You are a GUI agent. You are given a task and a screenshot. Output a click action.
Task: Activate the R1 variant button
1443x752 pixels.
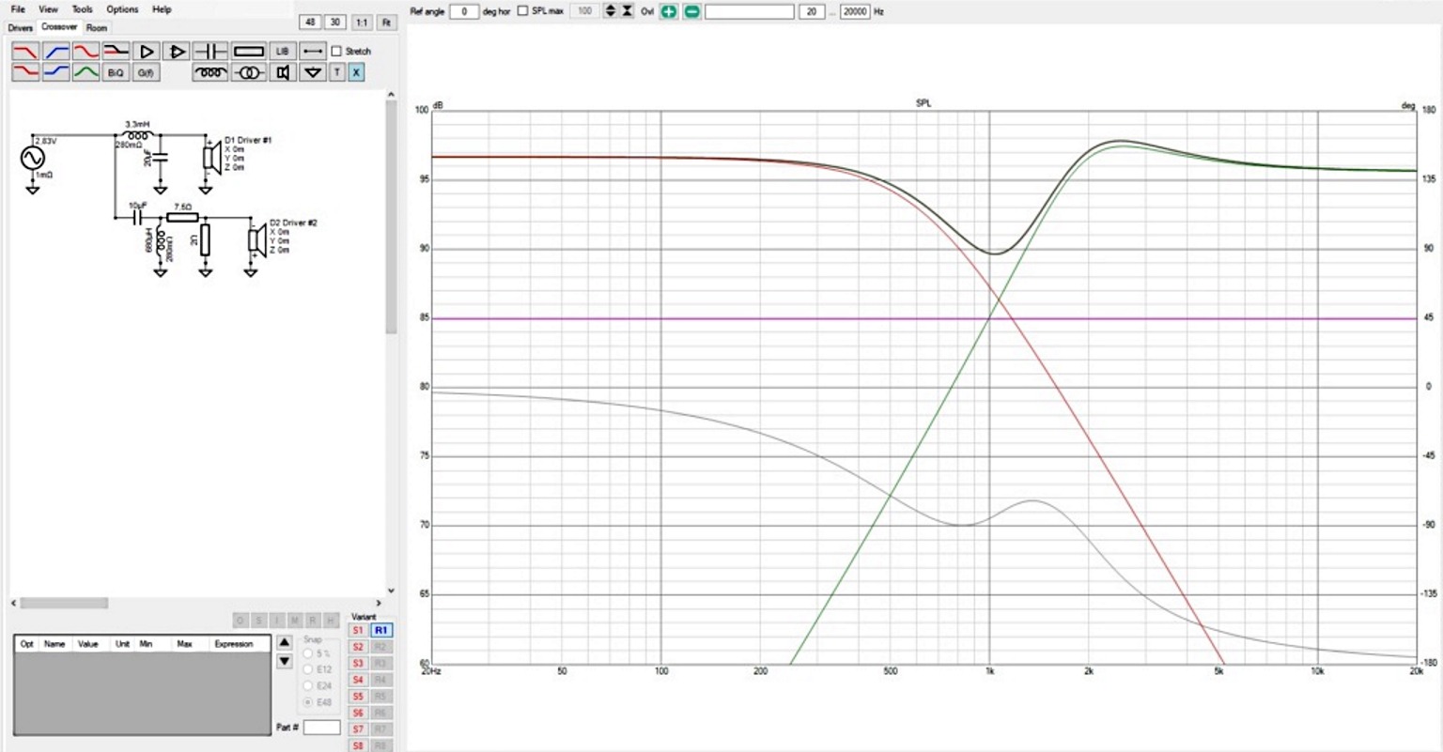click(x=380, y=630)
